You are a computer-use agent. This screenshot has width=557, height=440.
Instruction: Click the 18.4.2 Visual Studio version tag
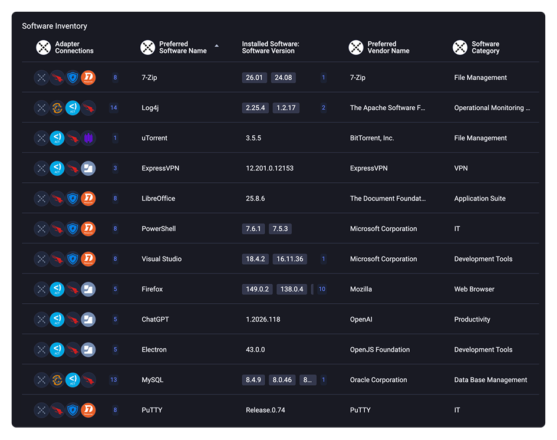click(255, 259)
